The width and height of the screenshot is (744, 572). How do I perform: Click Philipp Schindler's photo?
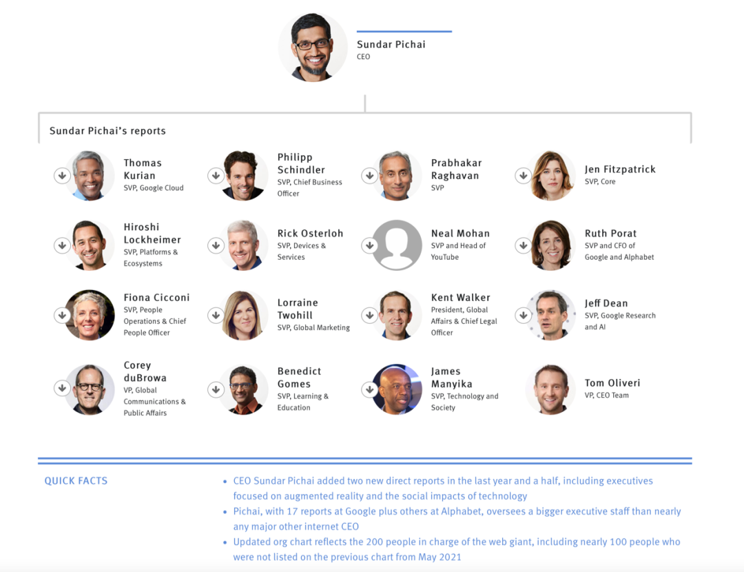[243, 176]
